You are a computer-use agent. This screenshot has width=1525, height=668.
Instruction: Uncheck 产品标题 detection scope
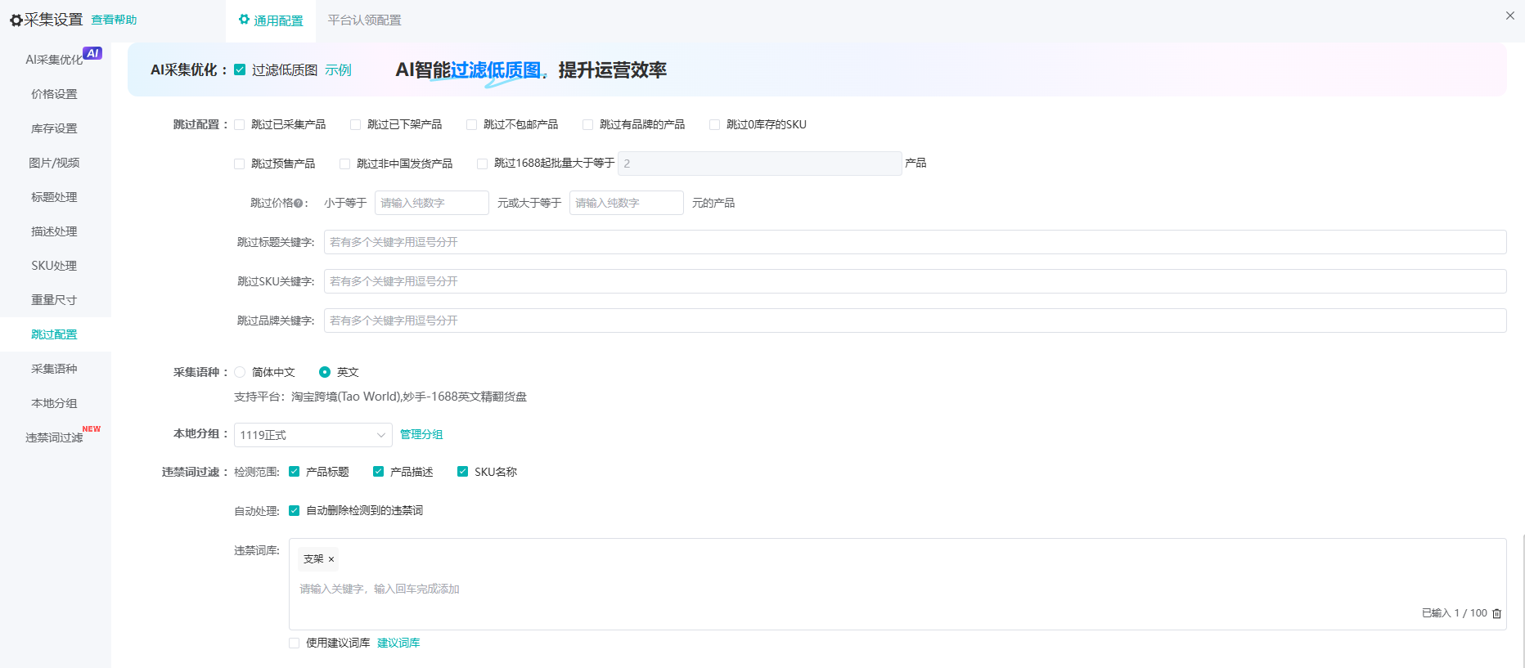tap(295, 472)
